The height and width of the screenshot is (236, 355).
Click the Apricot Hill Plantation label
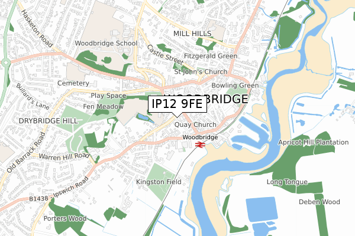tap(314, 142)
